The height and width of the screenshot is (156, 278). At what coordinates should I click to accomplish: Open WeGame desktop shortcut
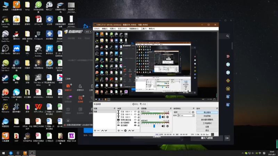[5, 108]
